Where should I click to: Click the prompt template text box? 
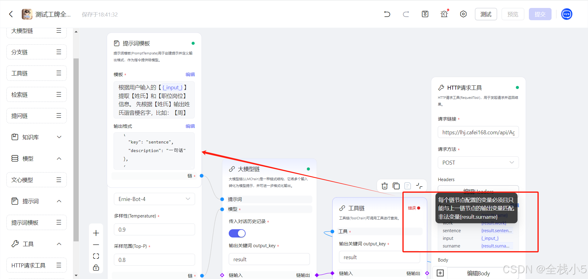(x=154, y=100)
